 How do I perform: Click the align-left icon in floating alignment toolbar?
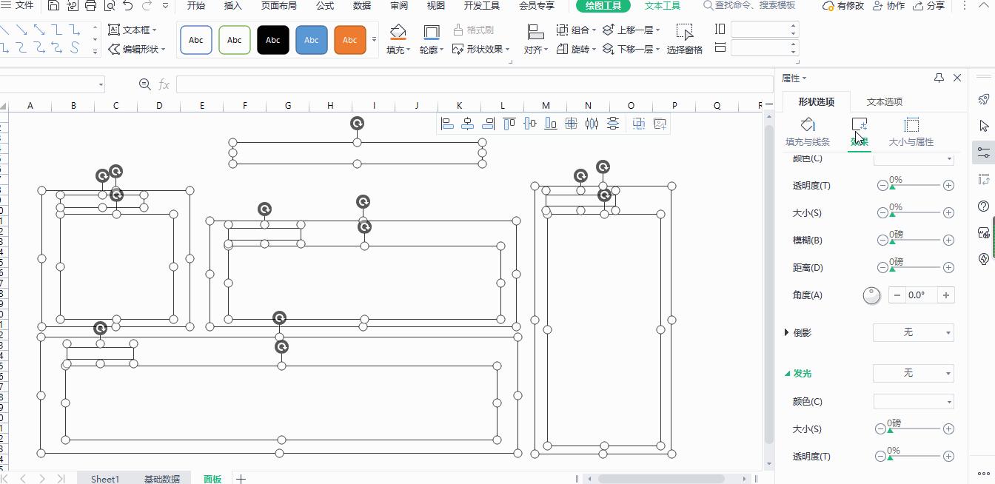click(447, 124)
